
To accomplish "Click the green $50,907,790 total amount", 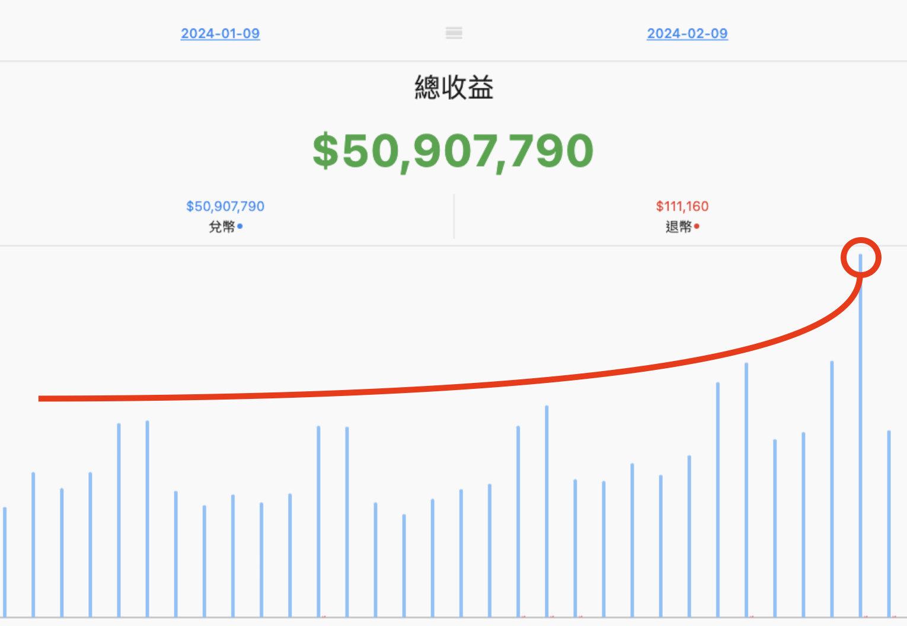I will coord(453,152).
